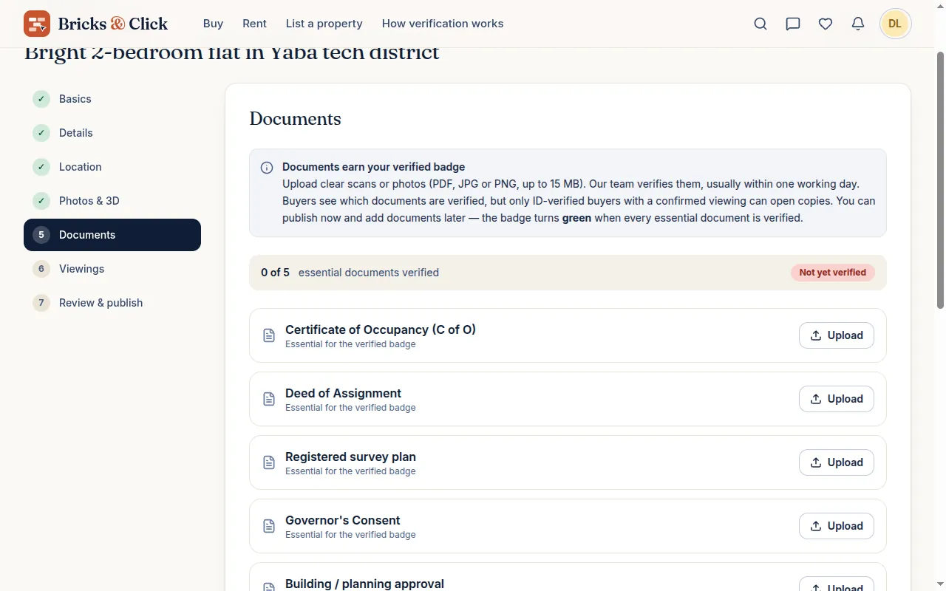Click the Certificate of Occupancy title text
This screenshot has width=946, height=591.
click(381, 329)
